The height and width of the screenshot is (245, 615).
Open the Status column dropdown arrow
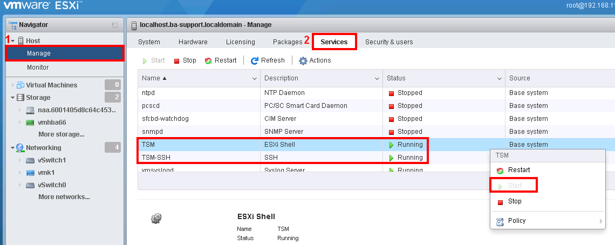(500, 79)
